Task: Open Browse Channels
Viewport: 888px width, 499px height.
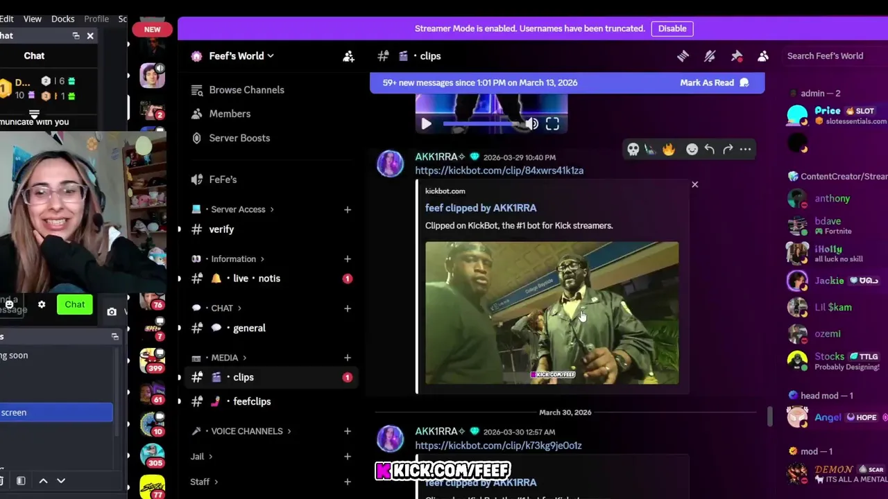Action: coord(271,90)
